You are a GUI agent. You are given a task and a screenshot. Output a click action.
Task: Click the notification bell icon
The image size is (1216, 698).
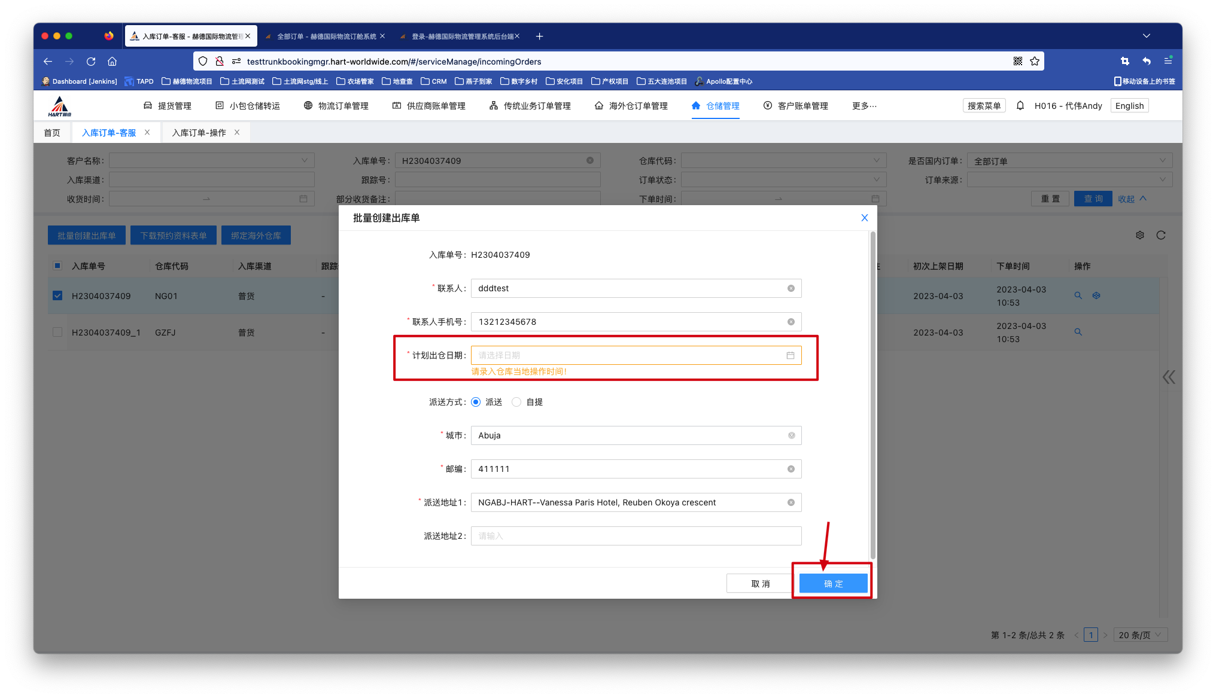[1020, 106]
